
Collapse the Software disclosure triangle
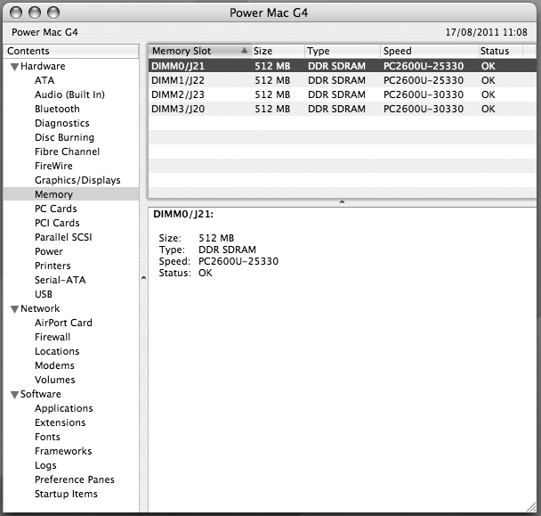pos(14,395)
